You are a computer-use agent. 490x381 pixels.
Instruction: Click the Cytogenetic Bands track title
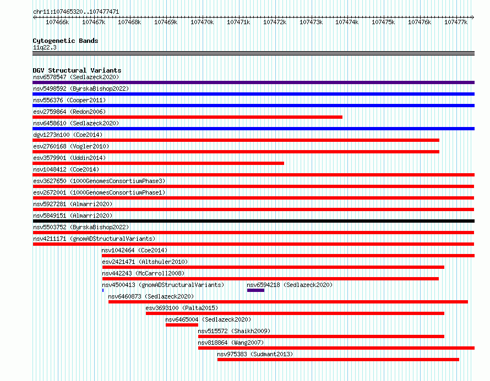(66, 41)
